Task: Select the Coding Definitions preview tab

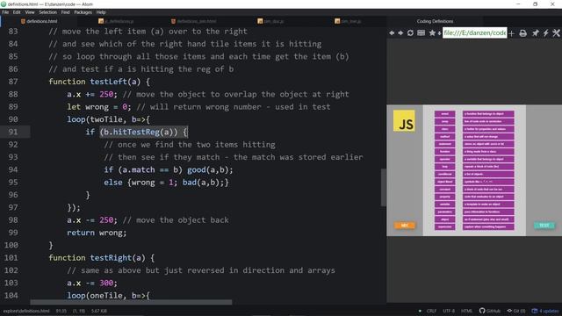Action: pos(435,21)
